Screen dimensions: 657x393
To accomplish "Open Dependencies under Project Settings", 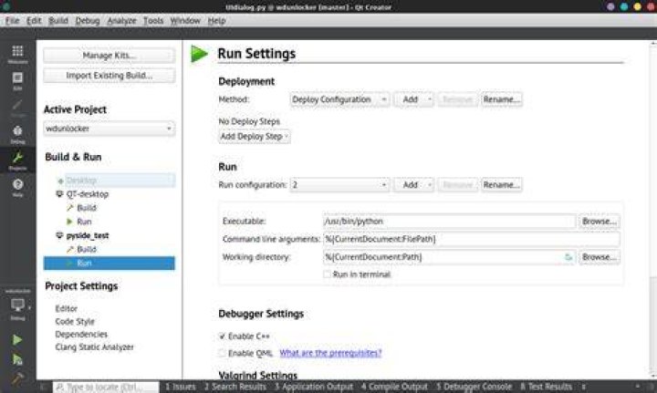I will click(x=81, y=335).
